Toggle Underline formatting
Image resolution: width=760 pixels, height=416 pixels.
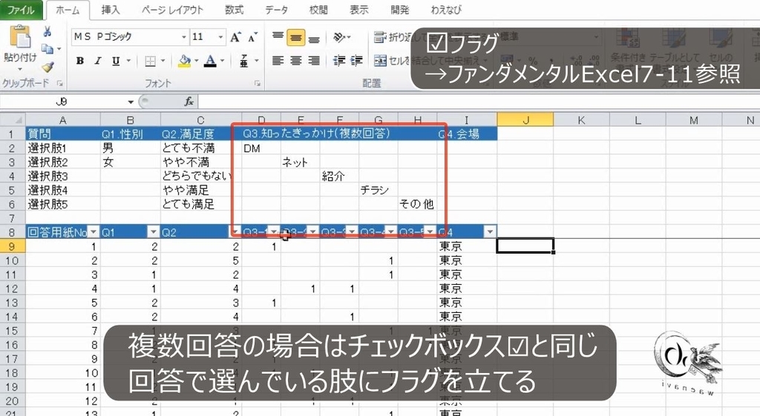click(115, 61)
